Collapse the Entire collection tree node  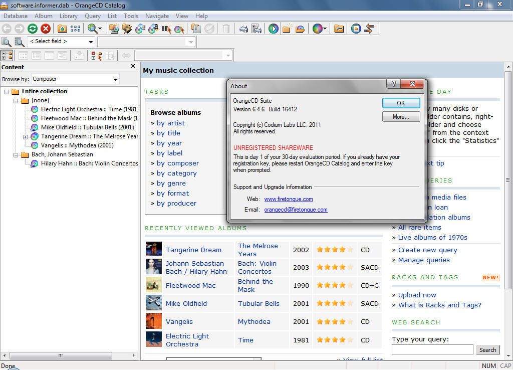click(6, 92)
